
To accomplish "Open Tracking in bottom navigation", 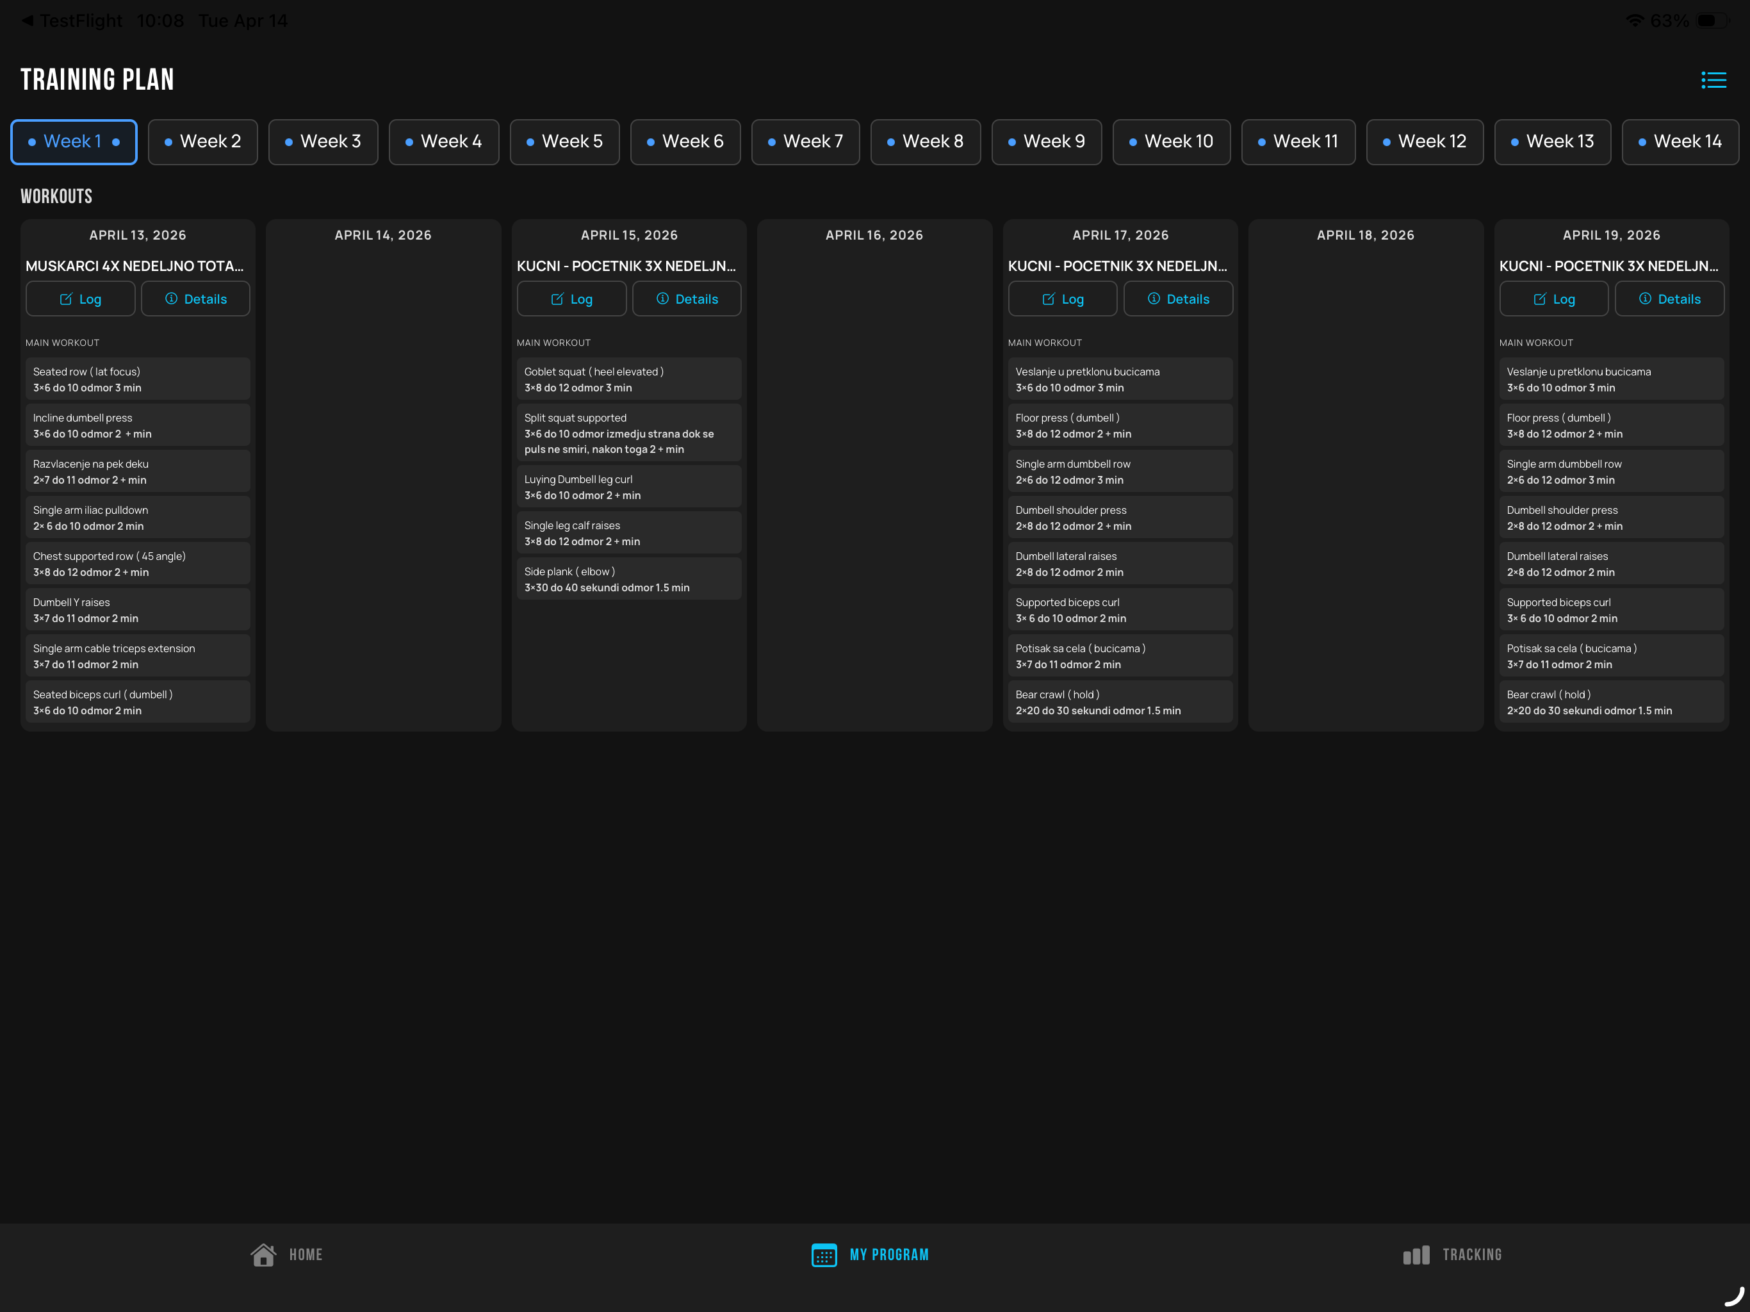I will tap(1453, 1254).
